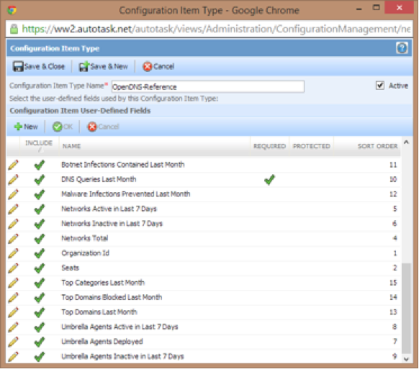The image size is (419, 369).
Task: Select 'Networks Active in Last 7 Days' text
Action: (109, 209)
